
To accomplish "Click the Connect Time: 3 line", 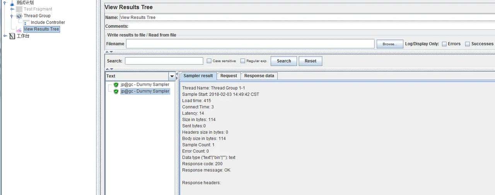I will point(198,107).
